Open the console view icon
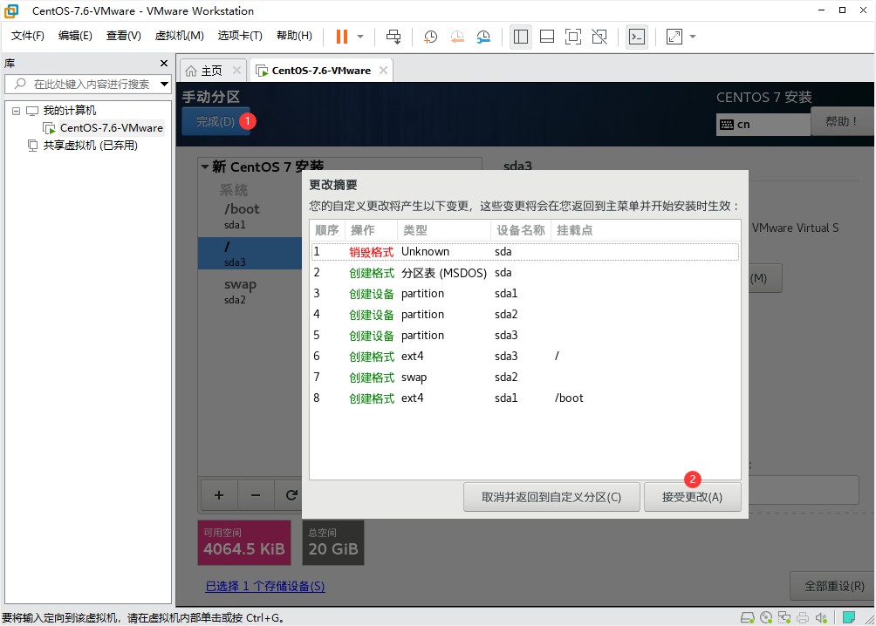Viewport: 876px width, 626px height. point(637,37)
